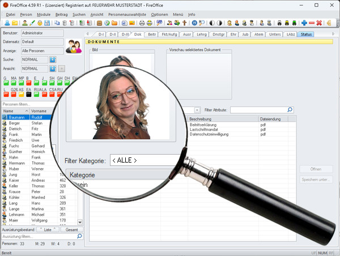The width and height of the screenshot is (340, 256).
Task: Click the Gesamt button
Action: coord(72,229)
